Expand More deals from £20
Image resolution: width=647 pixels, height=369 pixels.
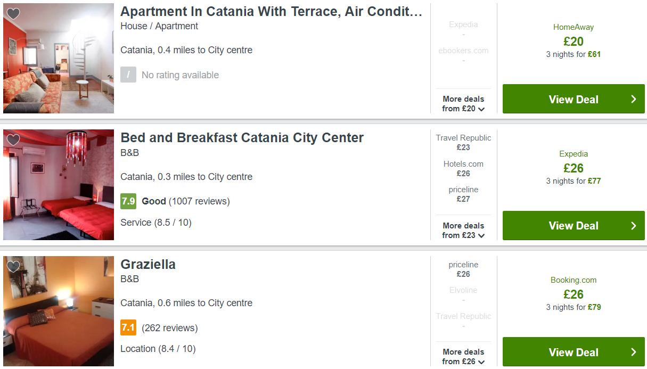pos(463,104)
